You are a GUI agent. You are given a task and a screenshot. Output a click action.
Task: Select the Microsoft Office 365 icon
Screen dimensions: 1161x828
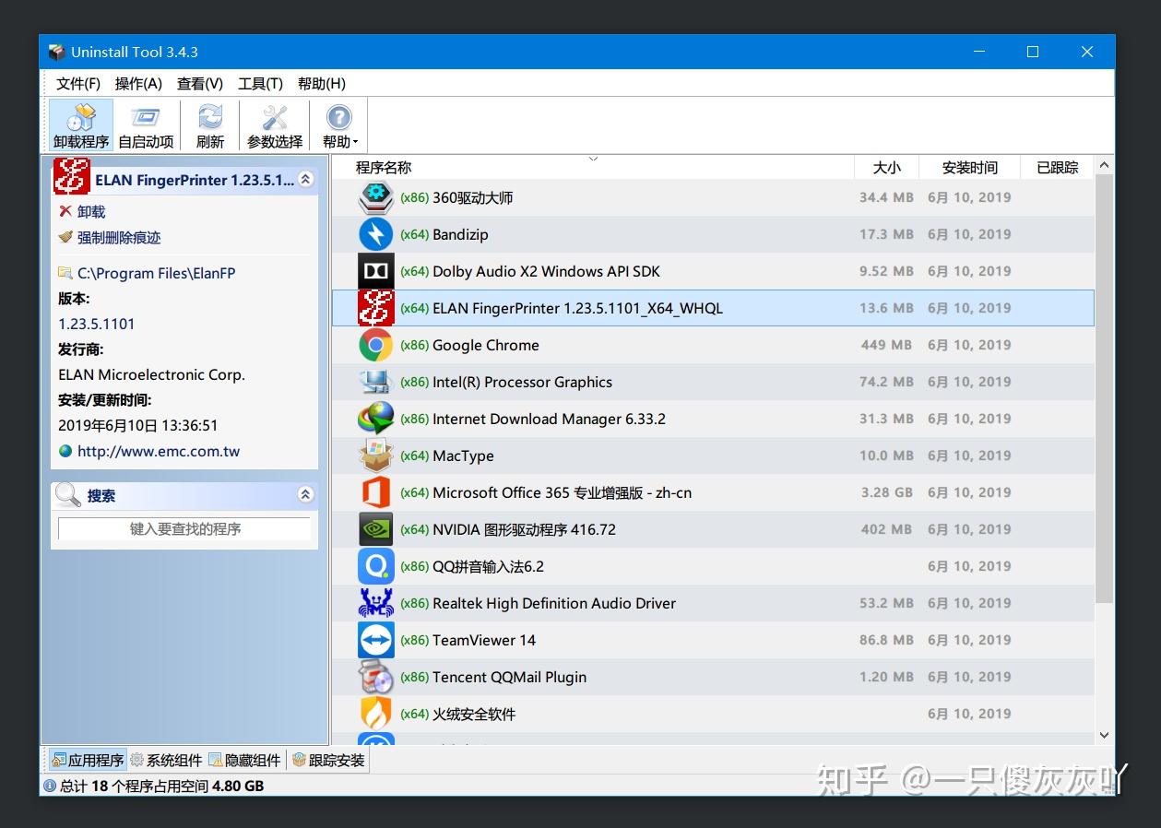375,492
